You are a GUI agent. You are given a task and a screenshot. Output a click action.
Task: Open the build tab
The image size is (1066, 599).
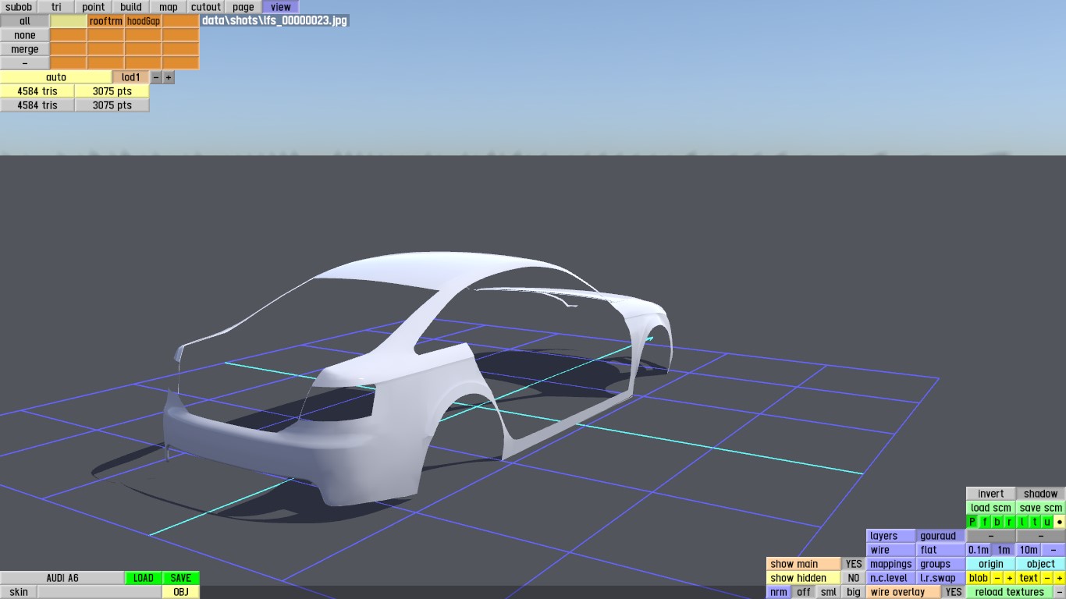click(x=131, y=7)
